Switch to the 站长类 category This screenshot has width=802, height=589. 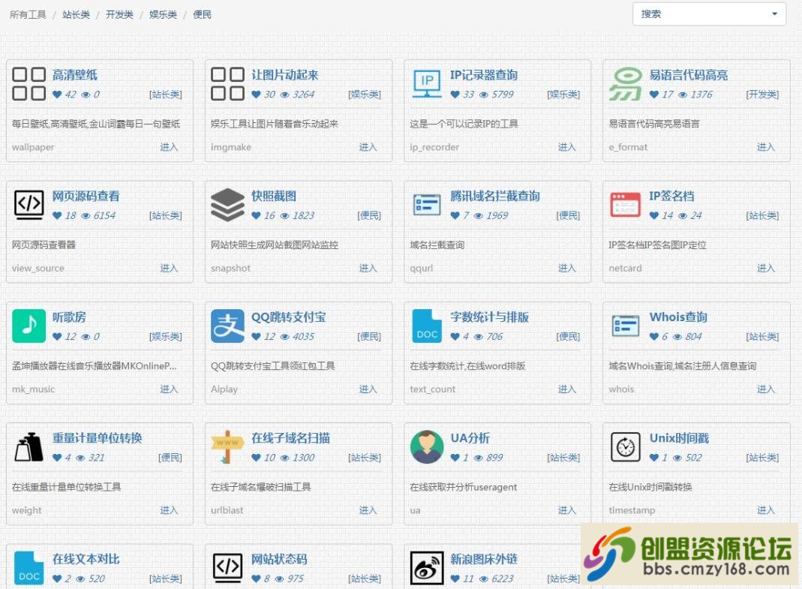[76, 14]
